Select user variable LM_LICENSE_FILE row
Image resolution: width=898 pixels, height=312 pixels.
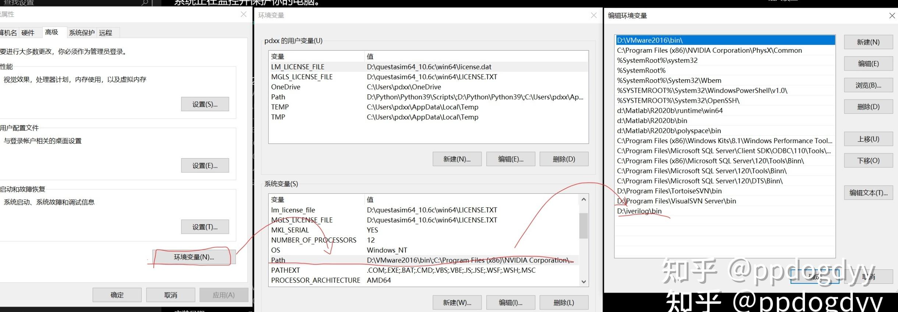428,67
